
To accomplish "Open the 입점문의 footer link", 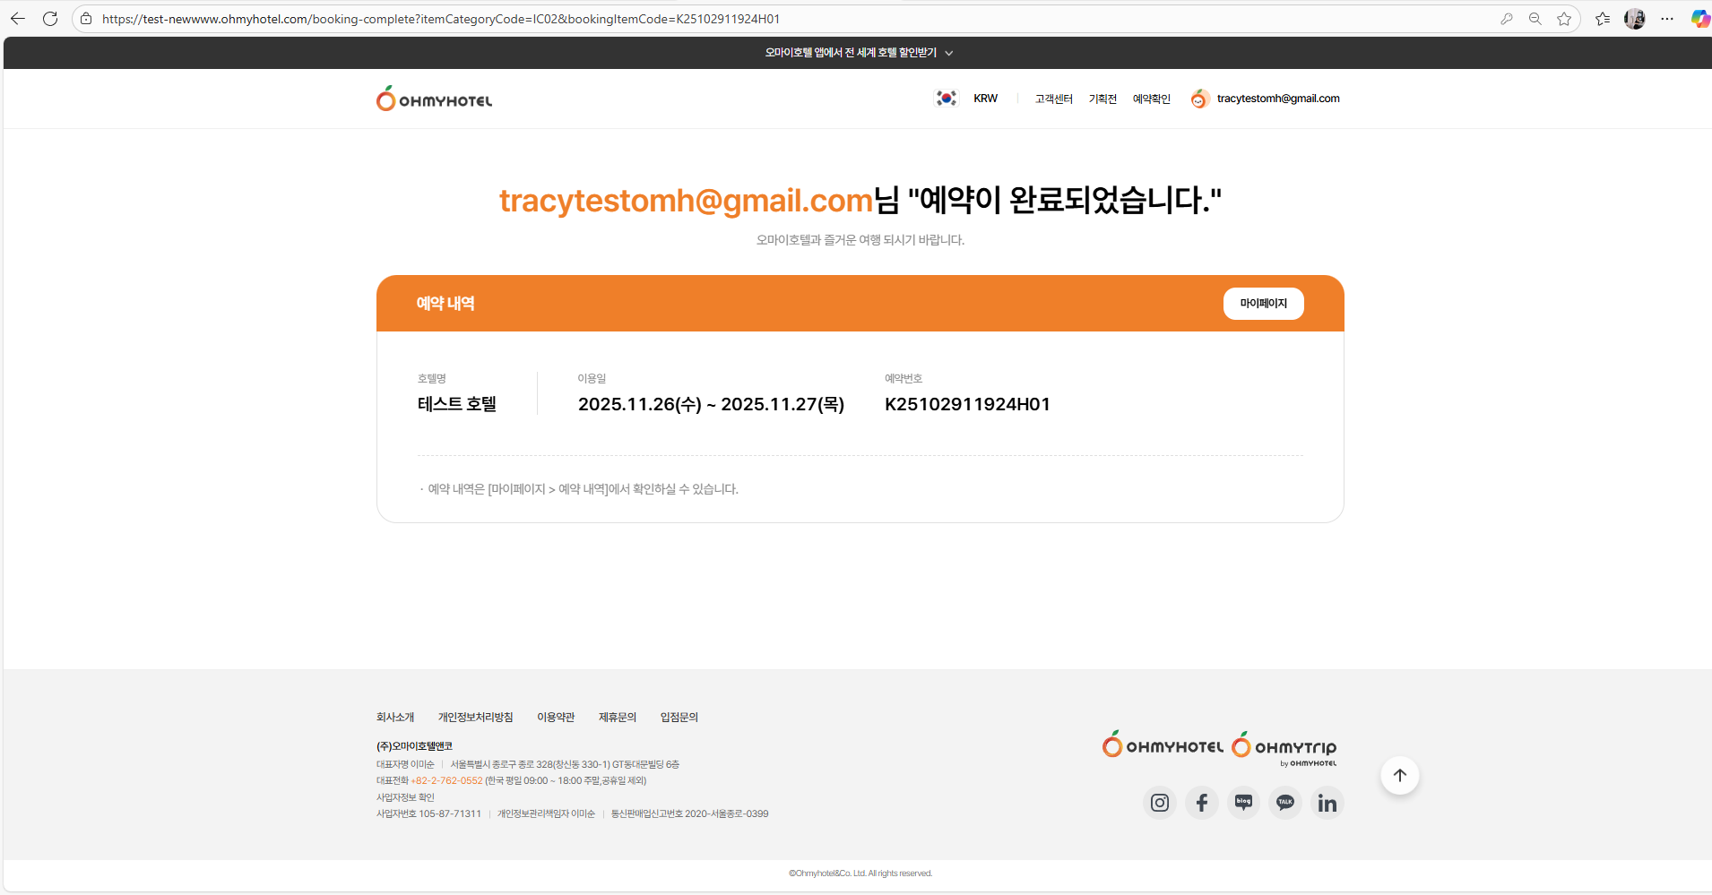I will [679, 717].
